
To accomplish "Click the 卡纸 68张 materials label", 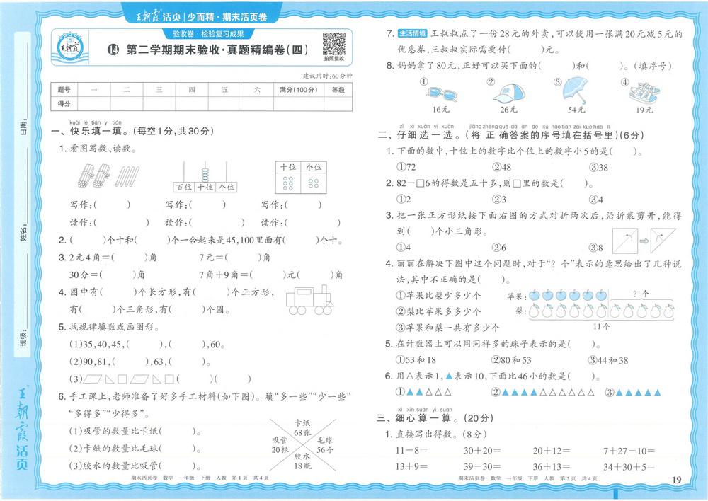I will 304,427.
